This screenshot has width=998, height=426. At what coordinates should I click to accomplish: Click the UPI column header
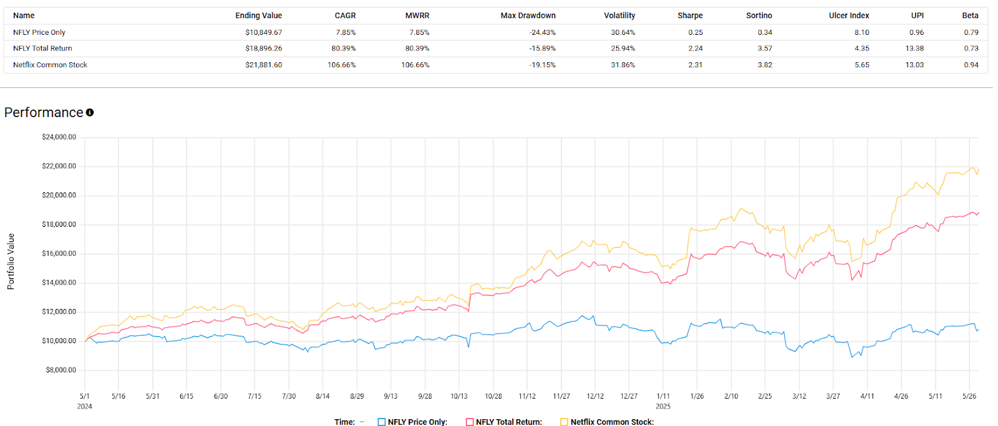click(918, 16)
